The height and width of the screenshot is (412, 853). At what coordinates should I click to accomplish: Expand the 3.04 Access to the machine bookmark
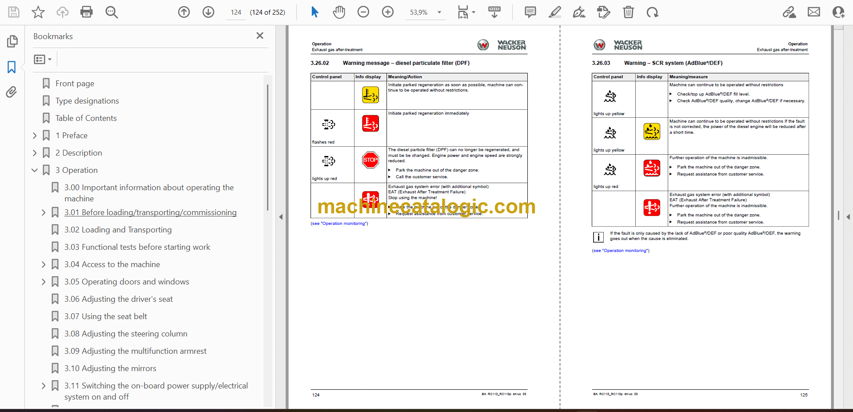pos(44,264)
